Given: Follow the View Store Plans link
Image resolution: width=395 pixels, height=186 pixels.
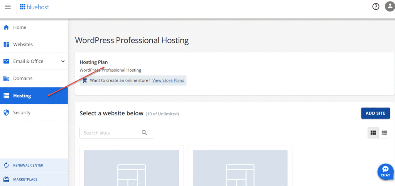Looking at the screenshot, I should tap(168, 80).
